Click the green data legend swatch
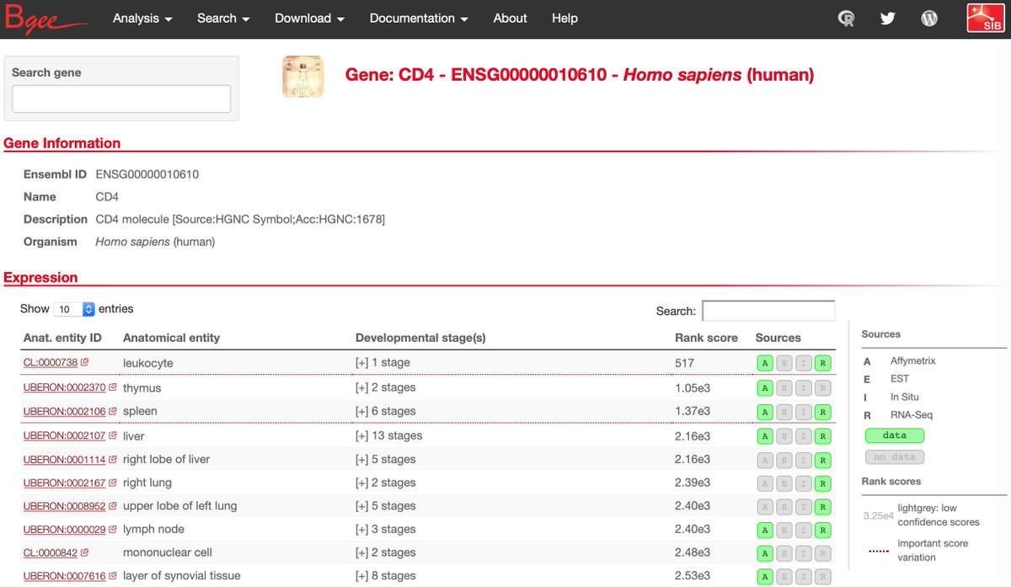The image size is (1011, 587). tap(894, 435)
